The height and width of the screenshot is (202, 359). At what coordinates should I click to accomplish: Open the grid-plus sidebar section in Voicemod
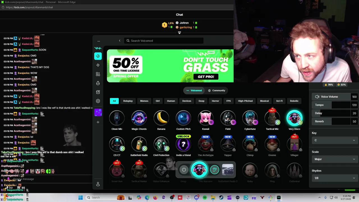click(x=98, y=74)
